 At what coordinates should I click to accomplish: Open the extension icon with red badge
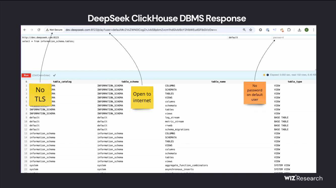pyautogui.click(x=282, y=30)
